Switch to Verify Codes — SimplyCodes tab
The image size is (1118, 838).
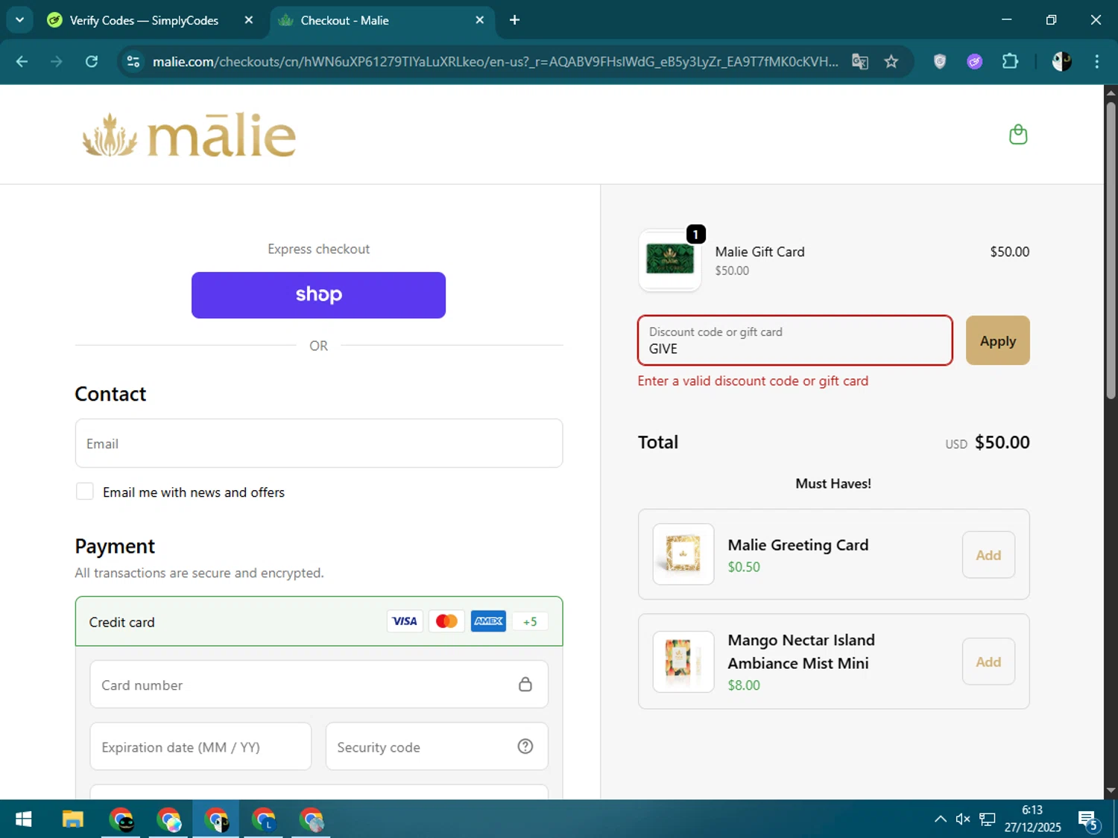(144, 20)
